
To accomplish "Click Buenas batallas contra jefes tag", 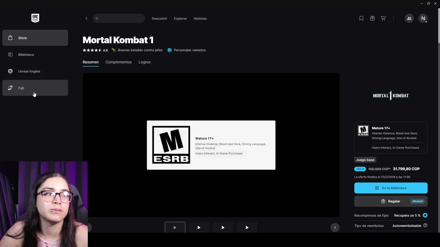I will point(137,50).
